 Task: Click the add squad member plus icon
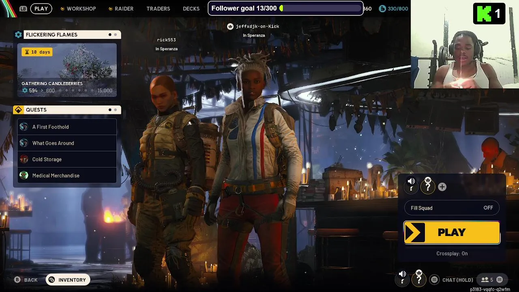pos(442,187)
